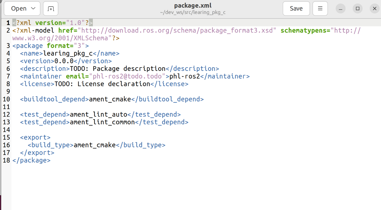
Task: Click the package_format3.xsd schema URL
Action: tap(177, 30)
